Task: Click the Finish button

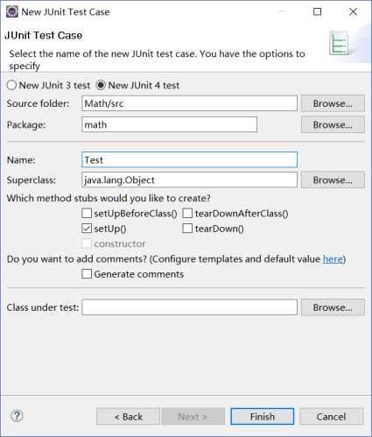Action: click(263, 416)
